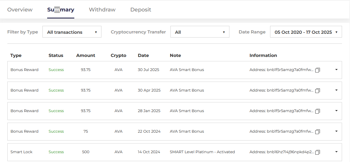Copy address for 30 Jul 2025 bonus reward
The width and height of the screenshot is (350, 162).
(318, 70)
